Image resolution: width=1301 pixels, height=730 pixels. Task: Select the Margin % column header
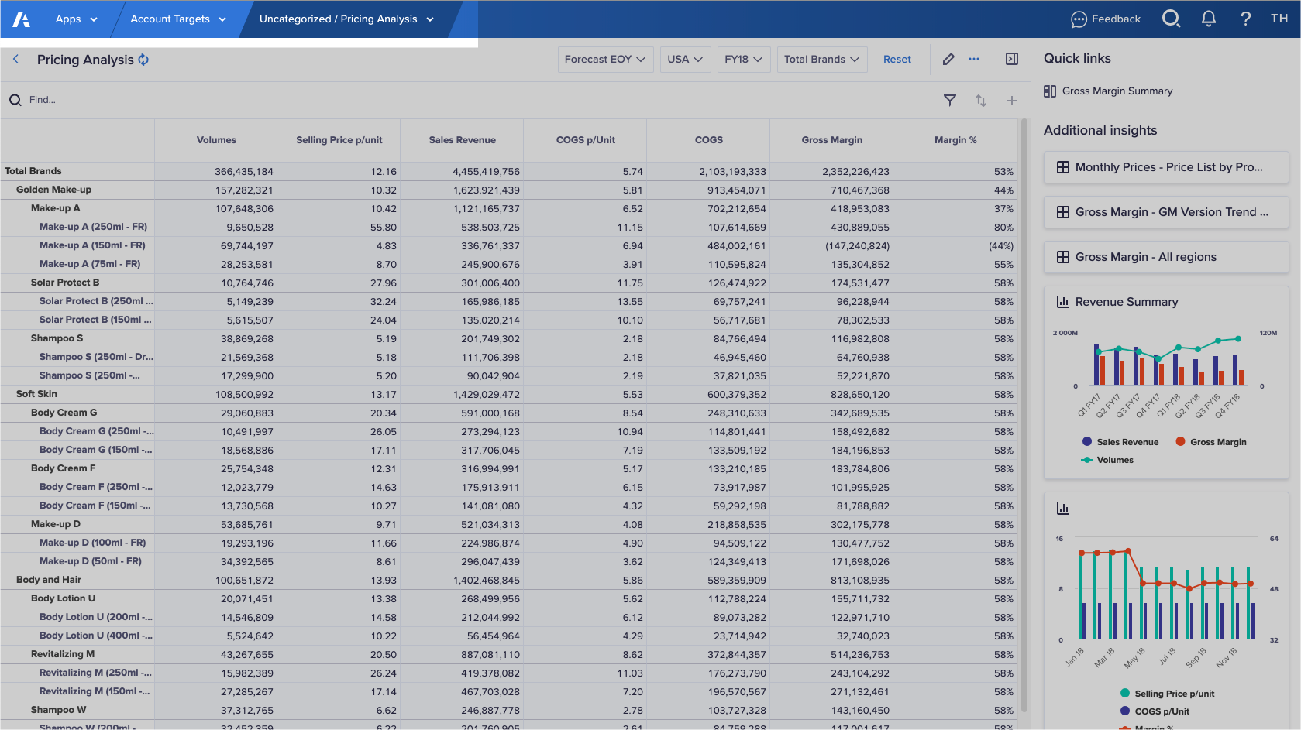pos(955,140)
